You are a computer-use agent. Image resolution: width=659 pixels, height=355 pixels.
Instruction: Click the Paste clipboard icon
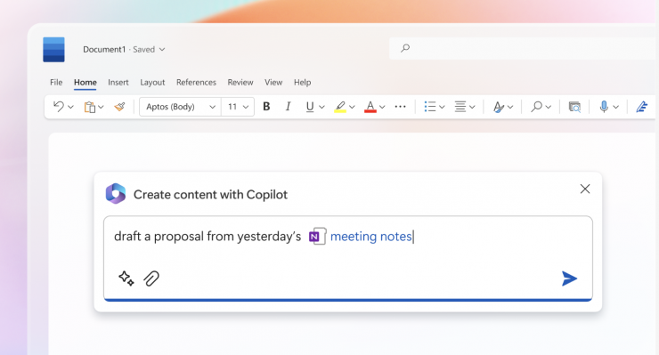pyautogui.click(x=90, y=107)
